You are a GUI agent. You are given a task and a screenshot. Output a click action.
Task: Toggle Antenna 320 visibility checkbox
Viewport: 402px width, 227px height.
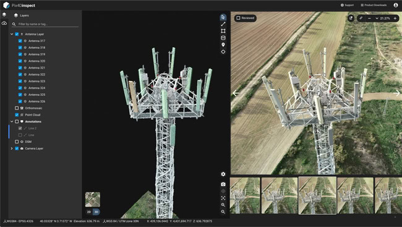tap(20, 61)
